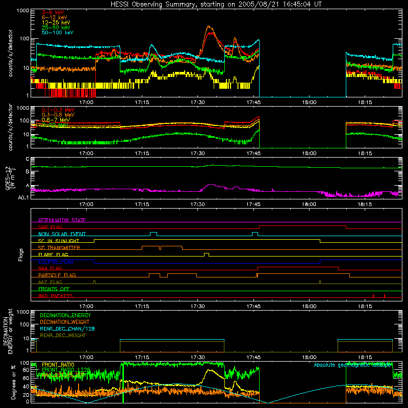
Task: Click the orange 6-12 keV flare peak
Action: click(209, 27)
